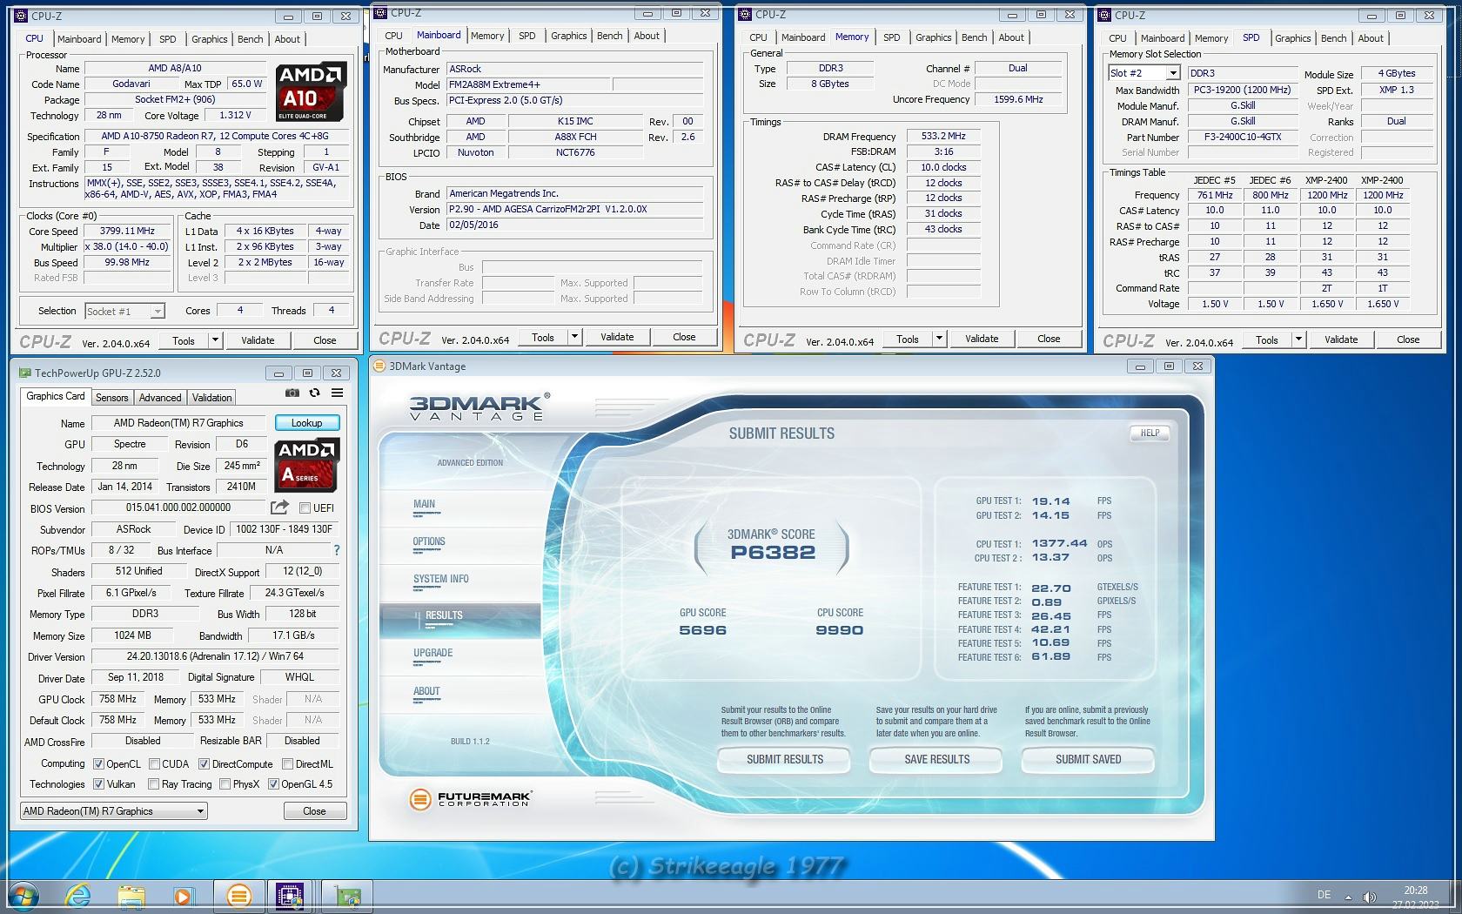Click first CPU-Z window title icon
This screenshot has width=1462, height=914.
pyautogui.click(x=23, y=16)
